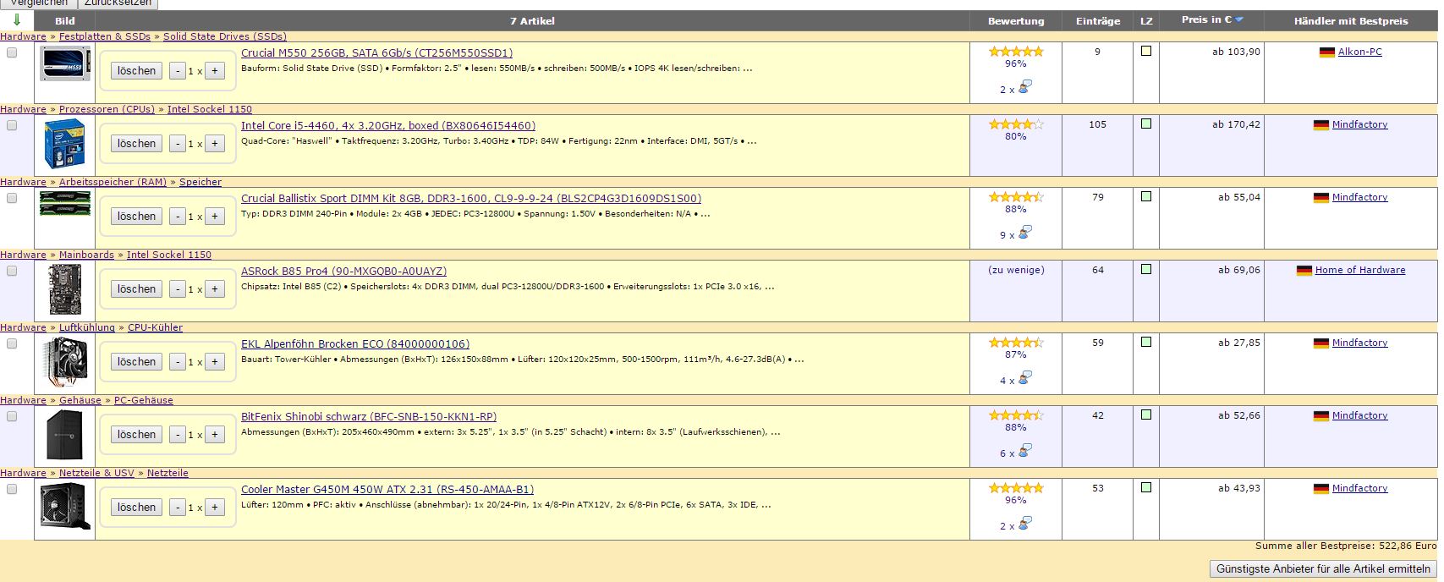Image resolution: width=1444 pixels, height=582 pixels.
Task: Click the review comments icon for Crucial M550
Action: [x=1025, y=87]
